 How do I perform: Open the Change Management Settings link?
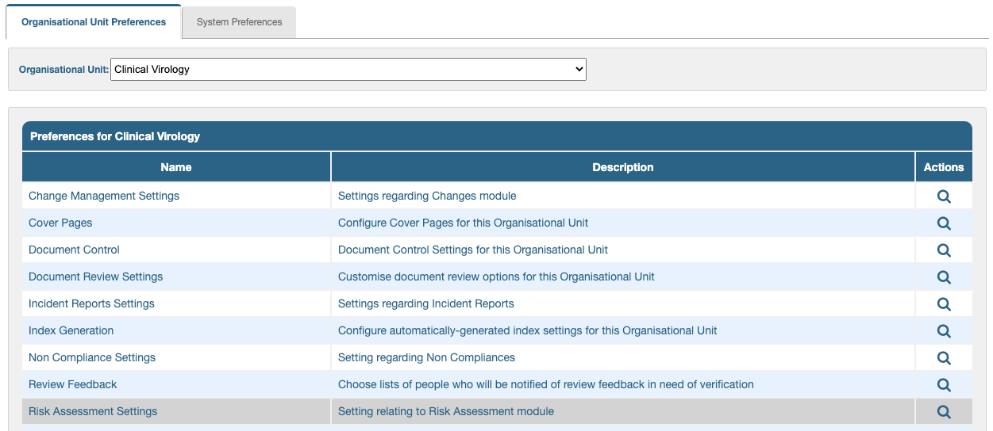point(104,196)
